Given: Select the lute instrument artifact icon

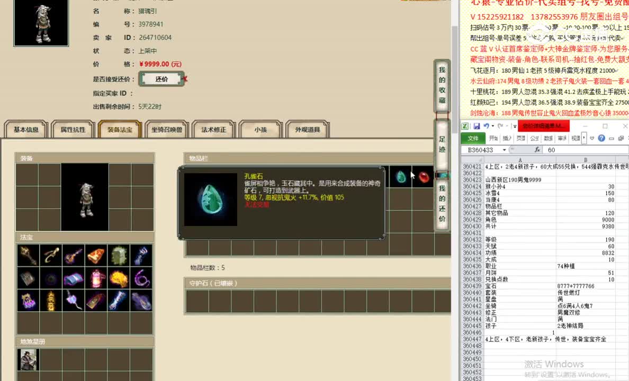Looking at the screenshot, I should tap(74, 256).
